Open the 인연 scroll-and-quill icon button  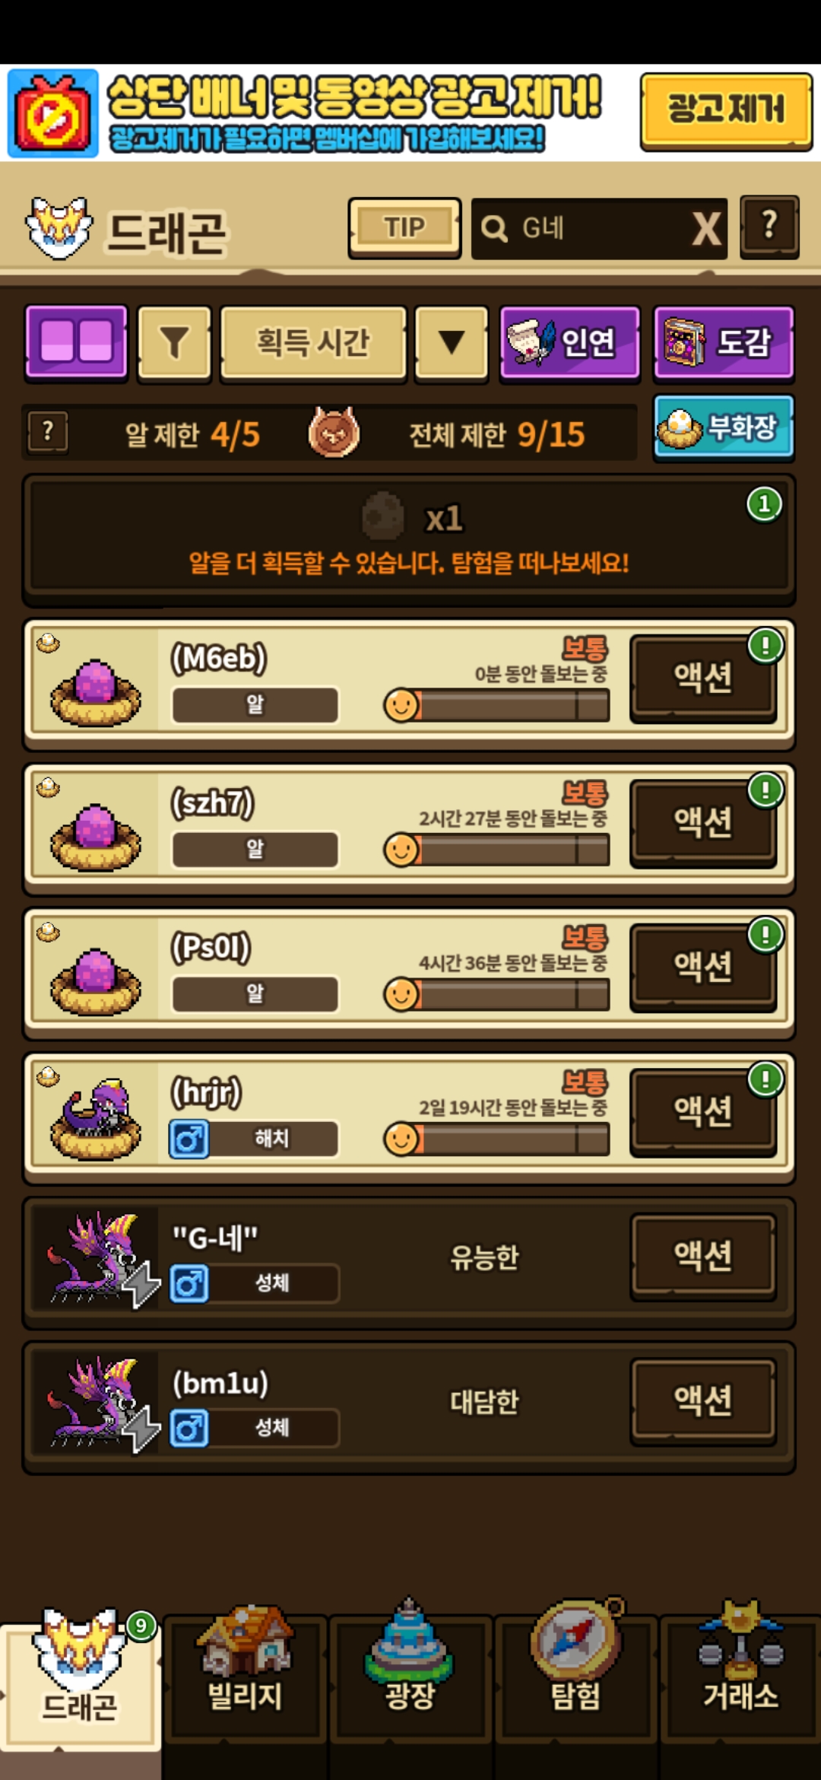(x=570, y=342)
